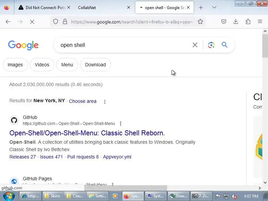Switch to Dow... taskbar window

178,196
